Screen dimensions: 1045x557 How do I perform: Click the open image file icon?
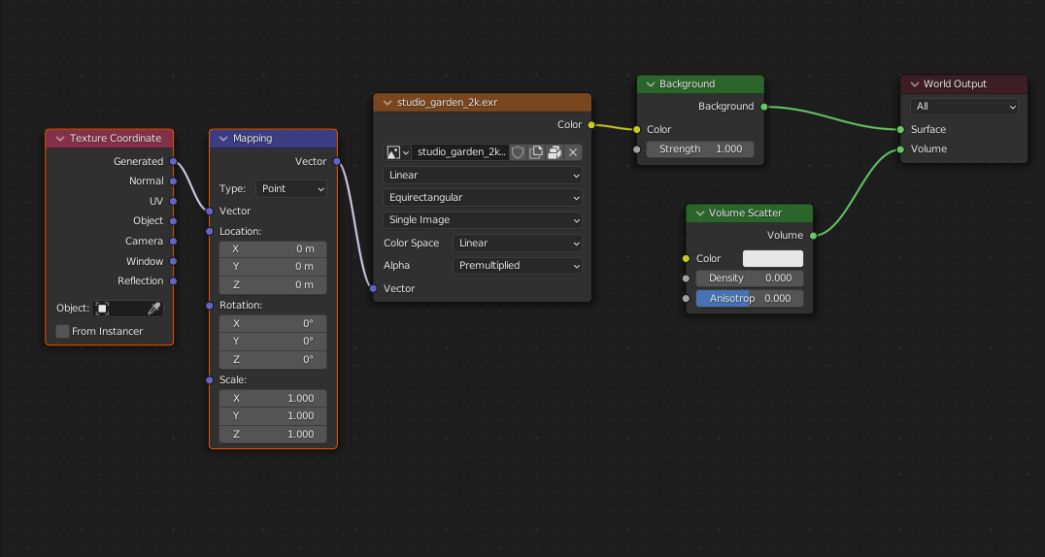coord(555,152)
